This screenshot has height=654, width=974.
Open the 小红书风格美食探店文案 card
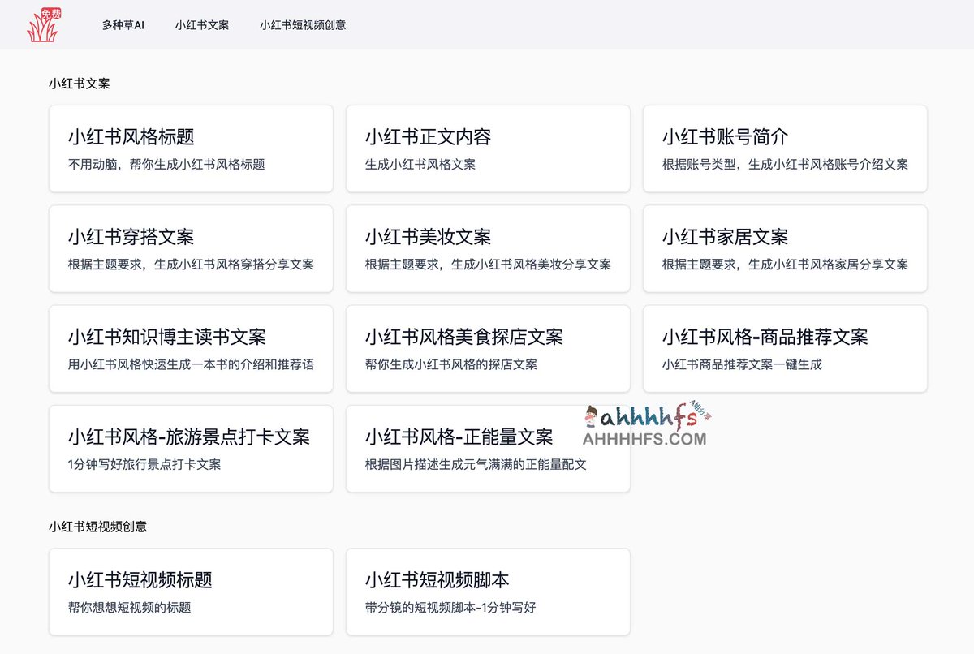click(x=488, y=349)
